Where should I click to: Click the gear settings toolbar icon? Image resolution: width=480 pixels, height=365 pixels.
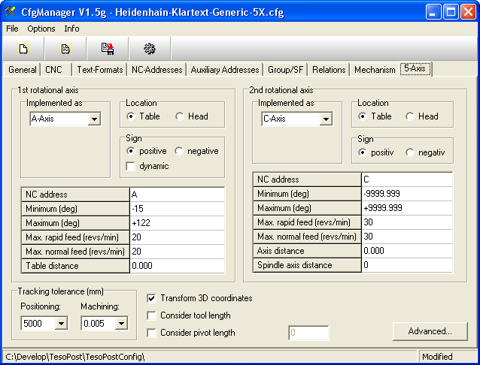pos(150,49)
